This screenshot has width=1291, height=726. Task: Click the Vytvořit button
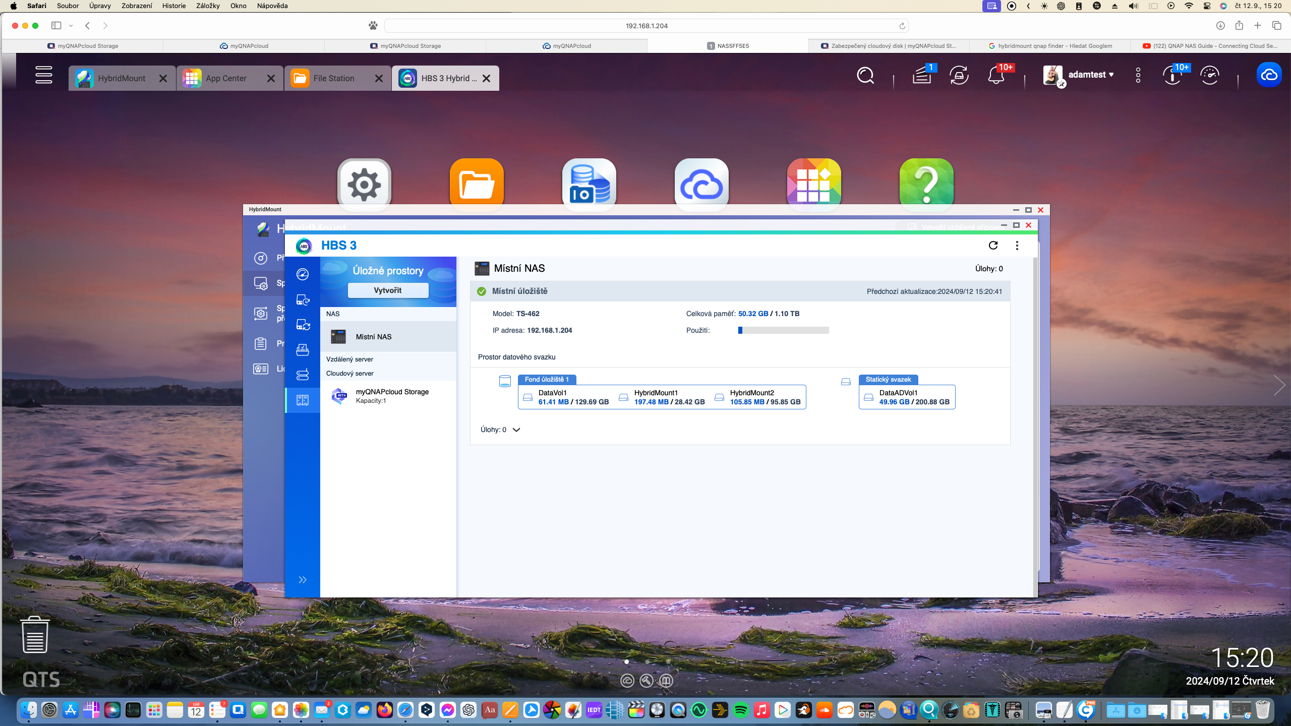(x=388, y=290)
